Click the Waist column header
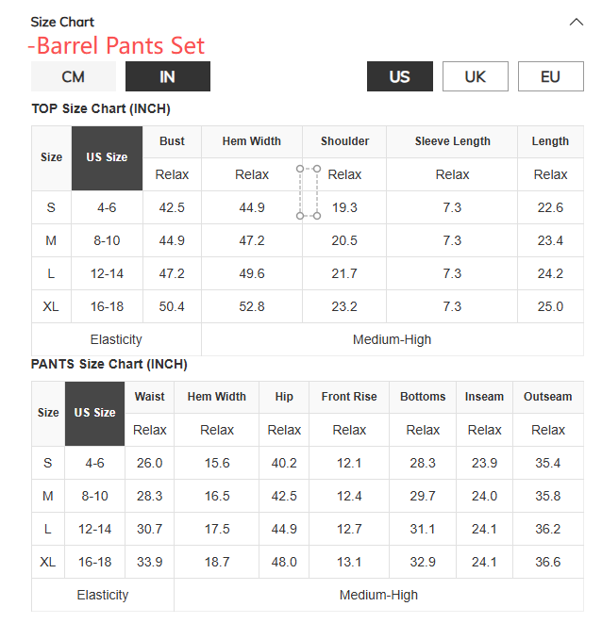 (149, 397)
